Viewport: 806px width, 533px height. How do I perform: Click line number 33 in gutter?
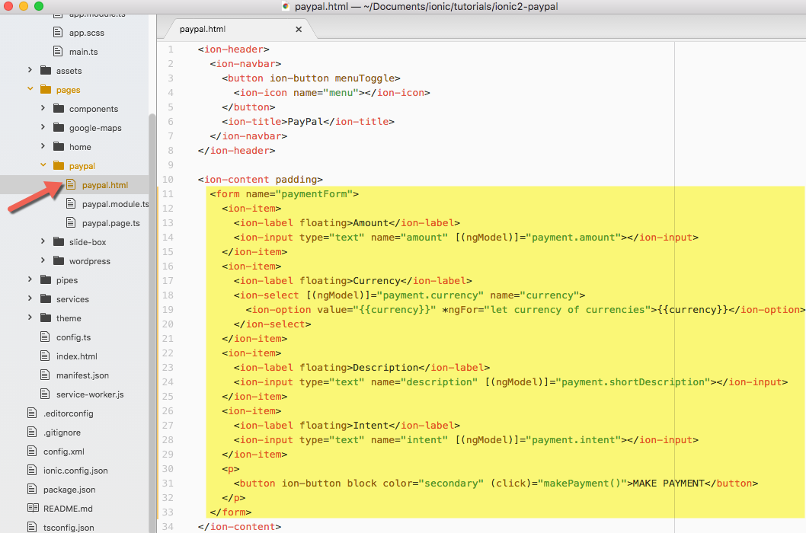click(x=168, y=512)
